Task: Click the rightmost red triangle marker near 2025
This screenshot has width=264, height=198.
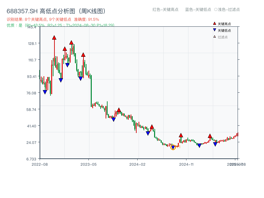Action: tap(210, 136)
